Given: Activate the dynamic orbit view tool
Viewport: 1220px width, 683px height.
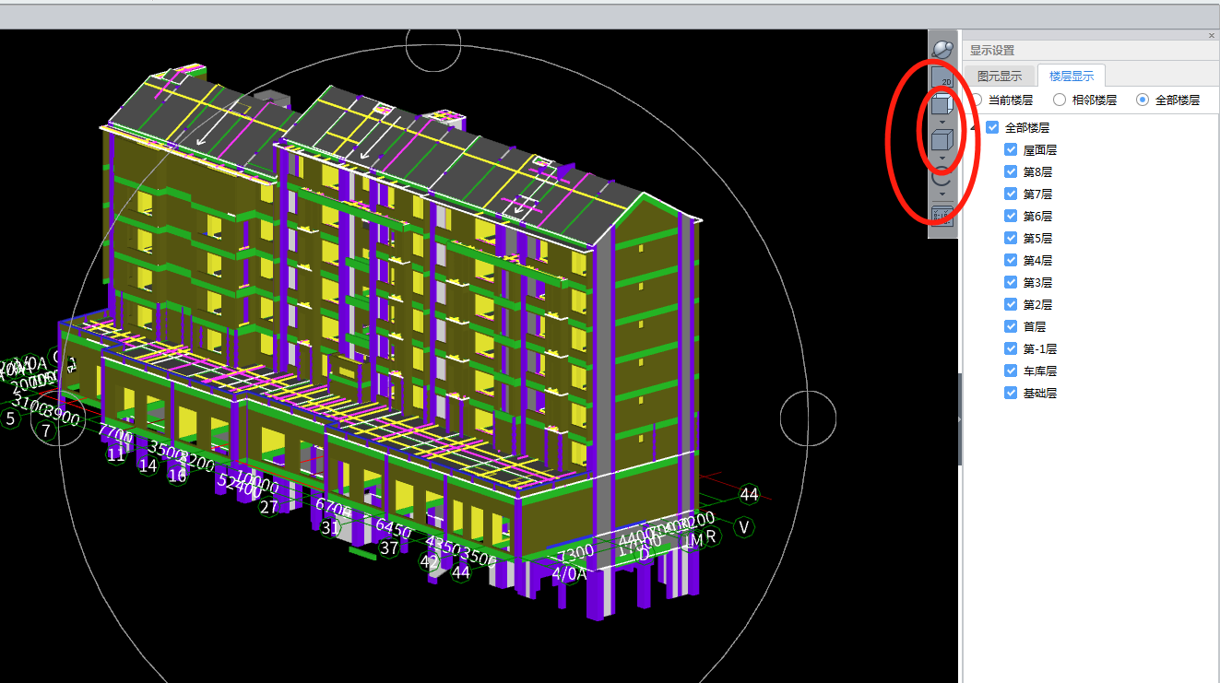Looking at the screenshot, I should click(x=942, y=48).
